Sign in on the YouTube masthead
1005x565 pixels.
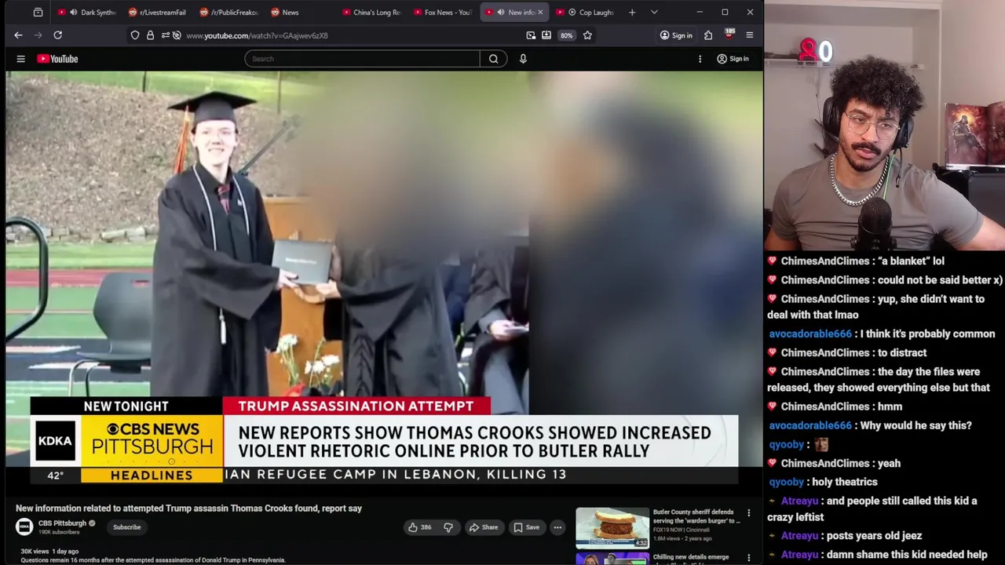733,59
